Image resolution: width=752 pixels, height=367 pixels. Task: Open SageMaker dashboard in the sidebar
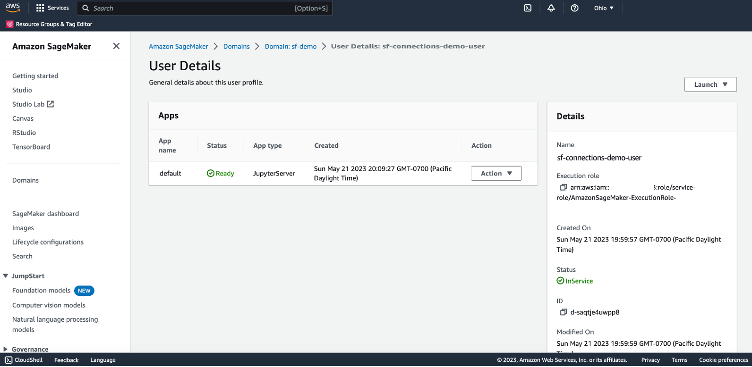coord(46,214)
